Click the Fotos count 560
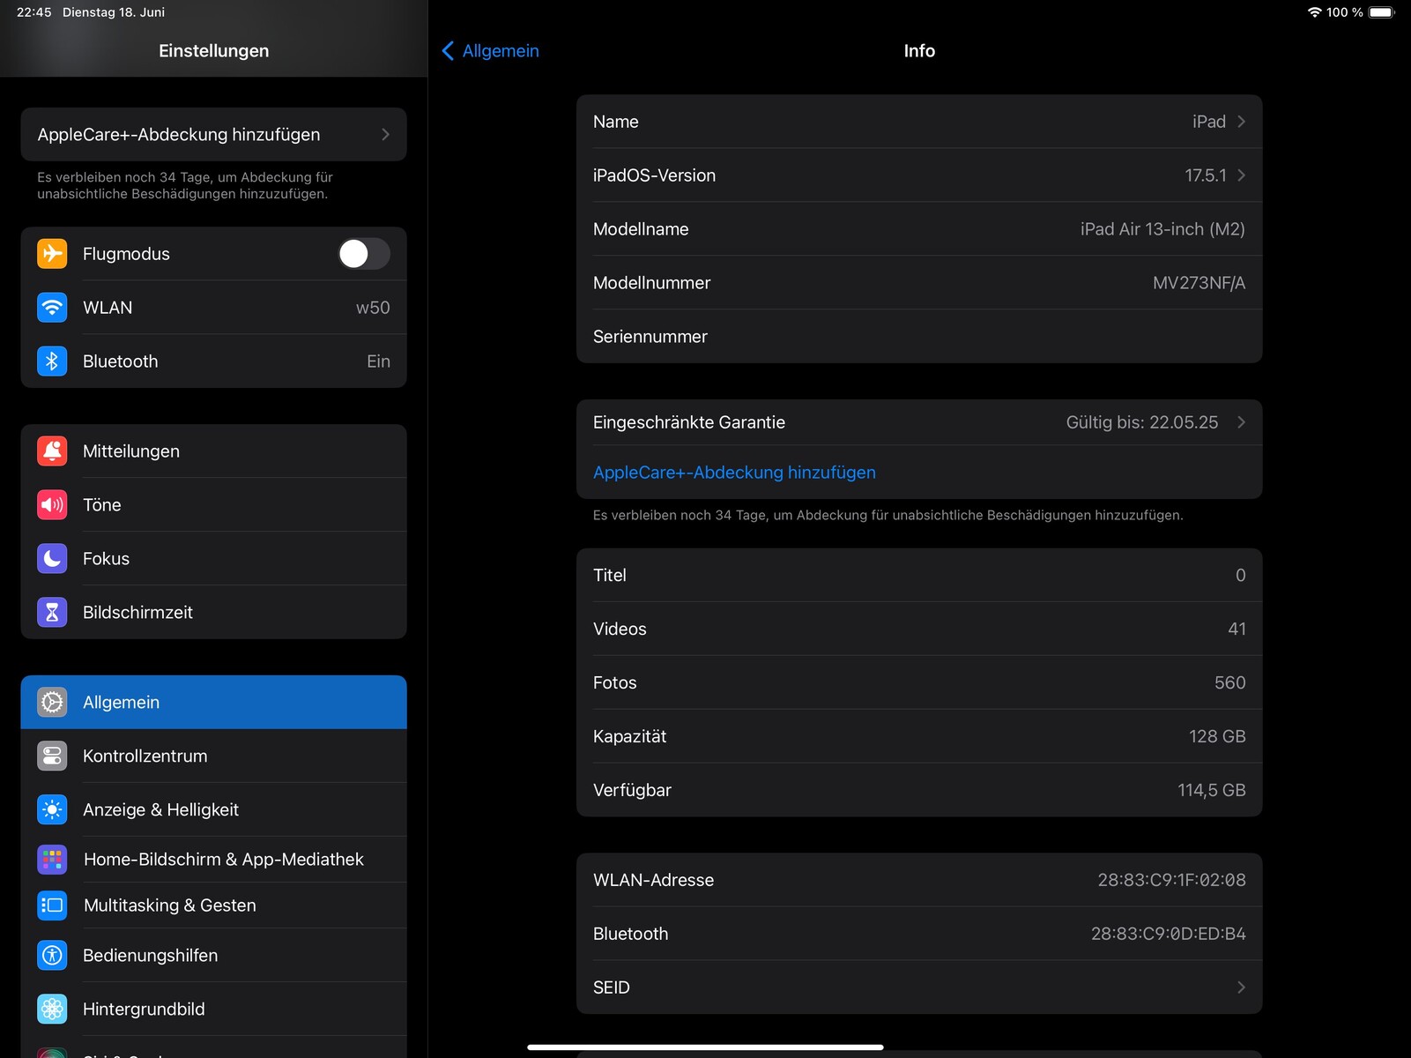Screen dimensions: 1411x1058 [1229, 682]
